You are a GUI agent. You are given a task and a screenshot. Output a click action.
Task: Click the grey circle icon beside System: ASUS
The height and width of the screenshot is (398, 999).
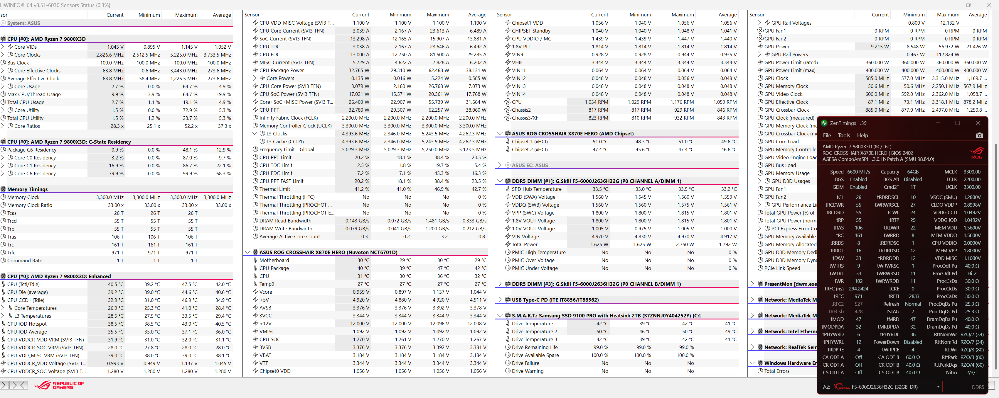3,23
